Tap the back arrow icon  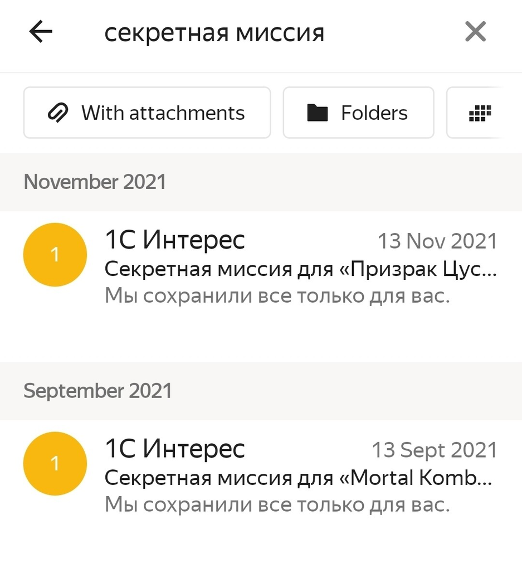[x=41, y=32]
